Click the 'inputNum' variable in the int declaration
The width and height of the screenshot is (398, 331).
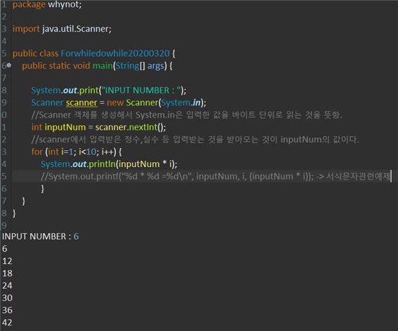point(65,127)
